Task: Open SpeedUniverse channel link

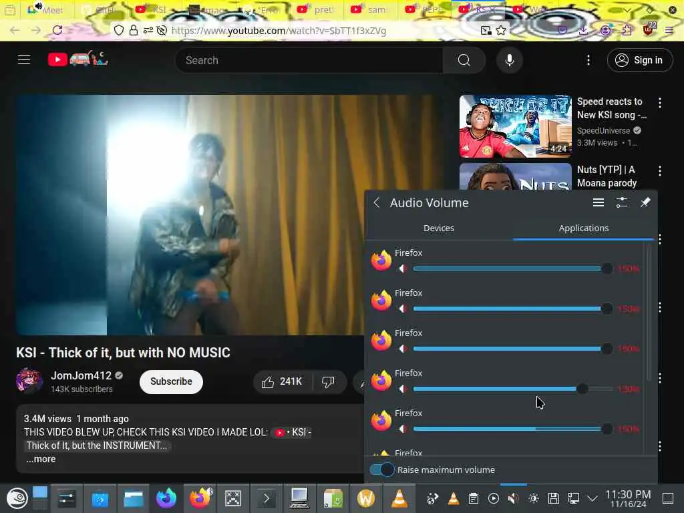Action: coord(604,130)
